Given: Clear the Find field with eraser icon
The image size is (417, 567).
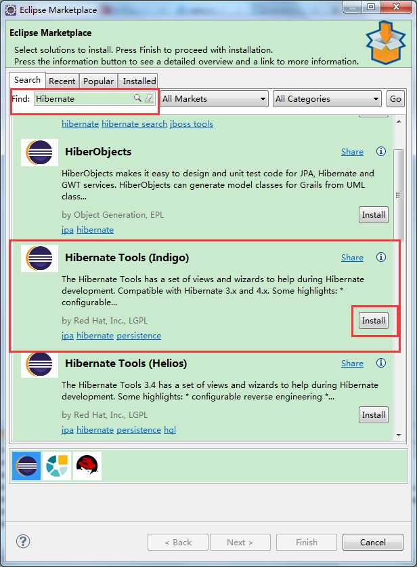Looking at the screenshot, I should click(149, 98).
